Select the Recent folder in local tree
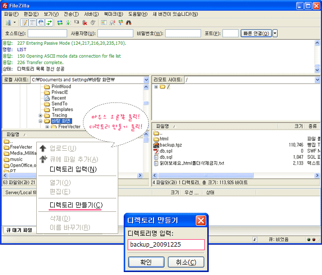The height and width of the screenshot is (275, 322). tap(59, 98)
